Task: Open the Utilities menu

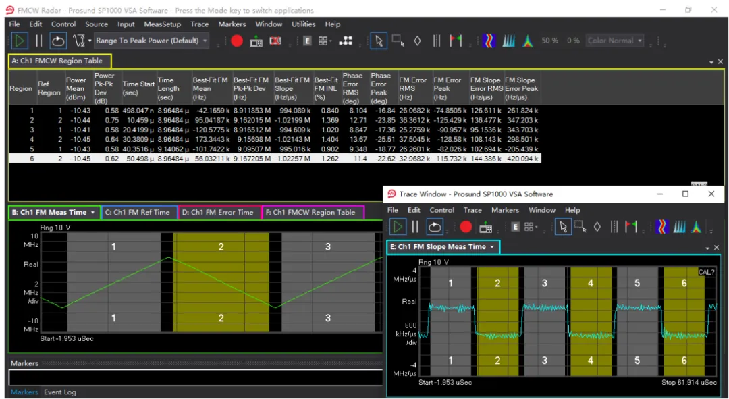Action: click(304, 24)
